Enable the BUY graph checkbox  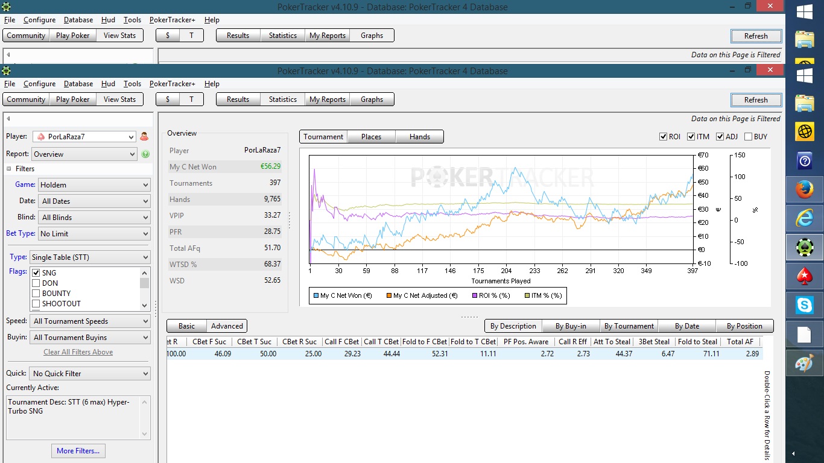[x=749, y=137]
